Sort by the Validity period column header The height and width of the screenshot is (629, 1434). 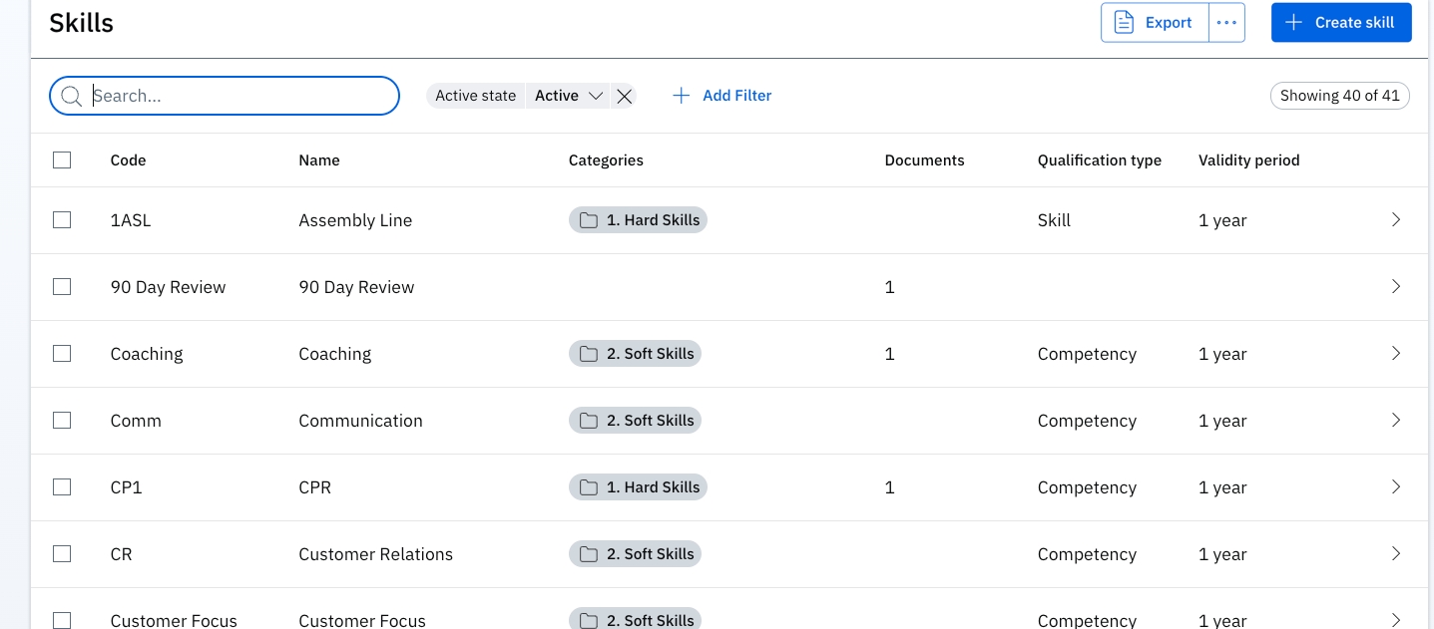click(1248, 159)
